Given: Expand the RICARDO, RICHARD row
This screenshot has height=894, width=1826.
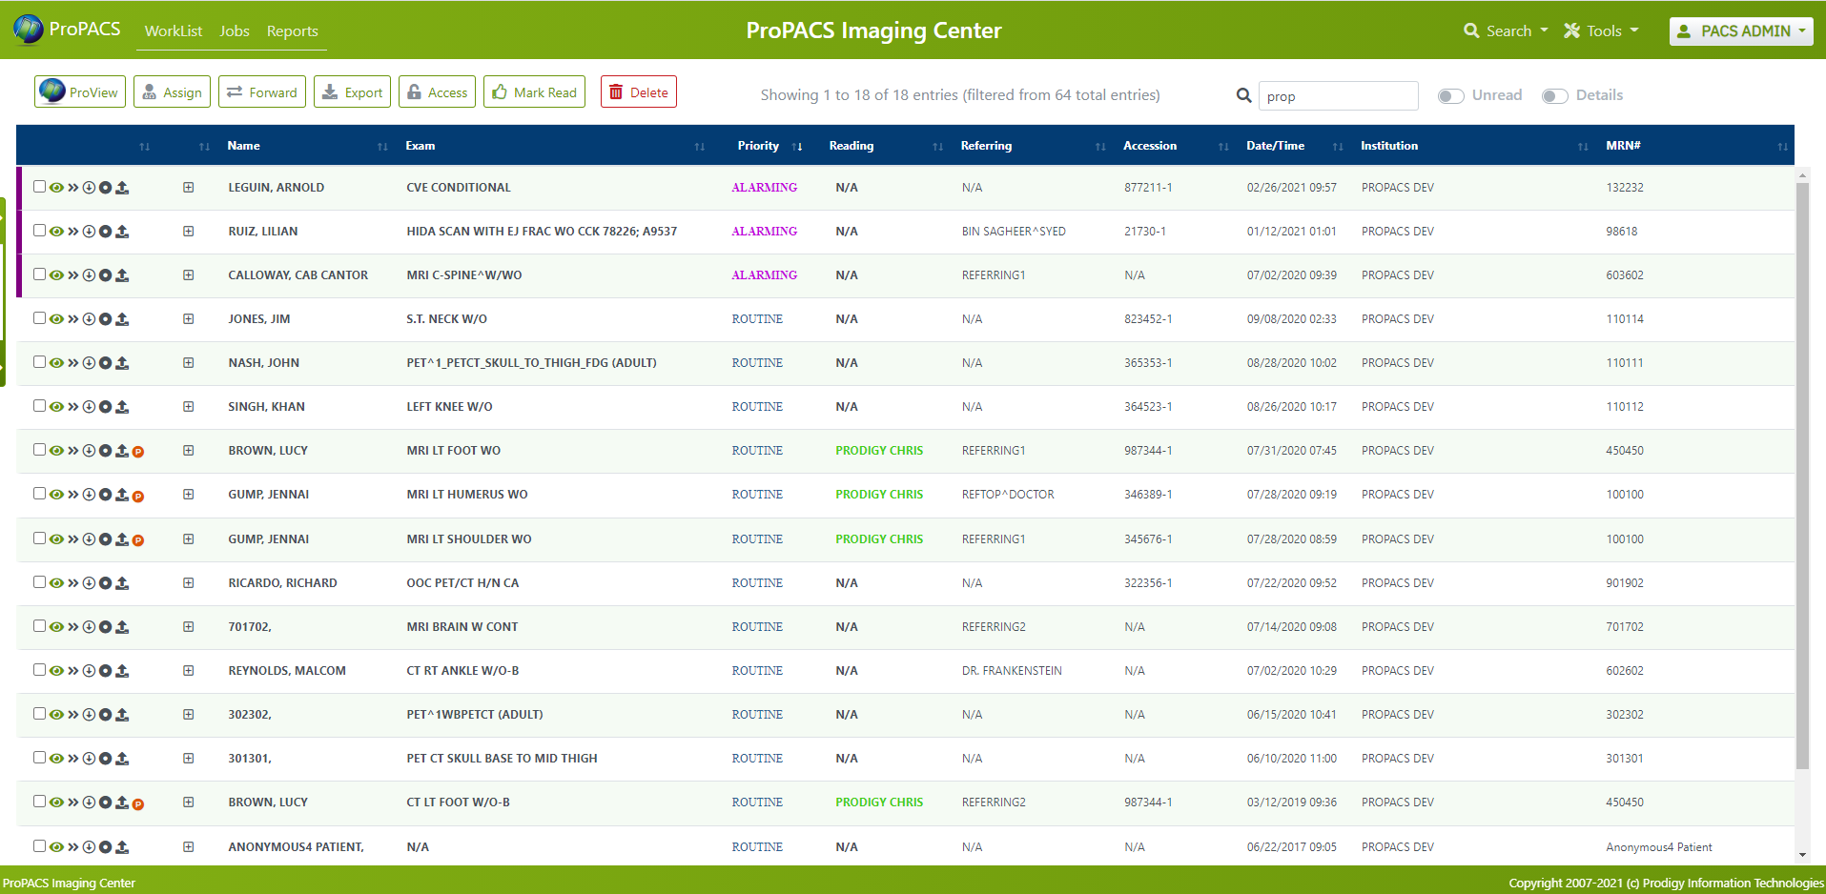Looking at the screenshot, I should click(189, 583).
